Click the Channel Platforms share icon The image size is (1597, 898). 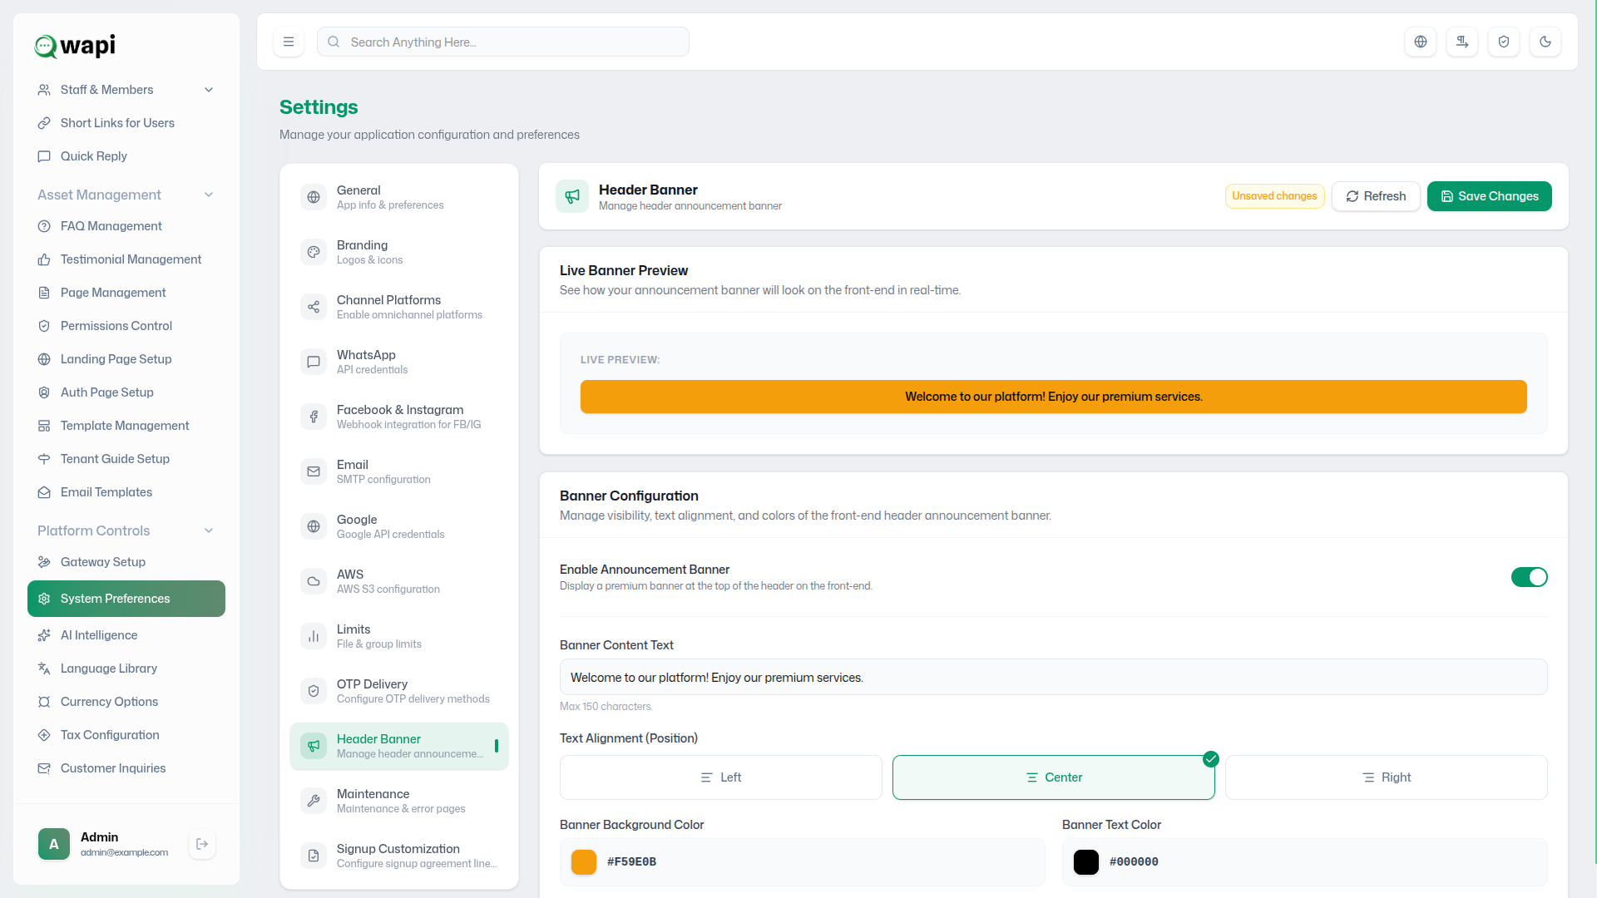click(x=314, y=307)
